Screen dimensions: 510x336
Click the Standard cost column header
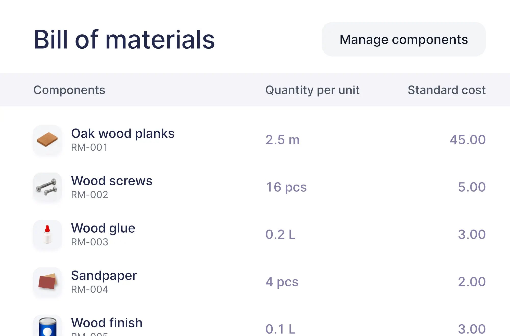[447, 90]
